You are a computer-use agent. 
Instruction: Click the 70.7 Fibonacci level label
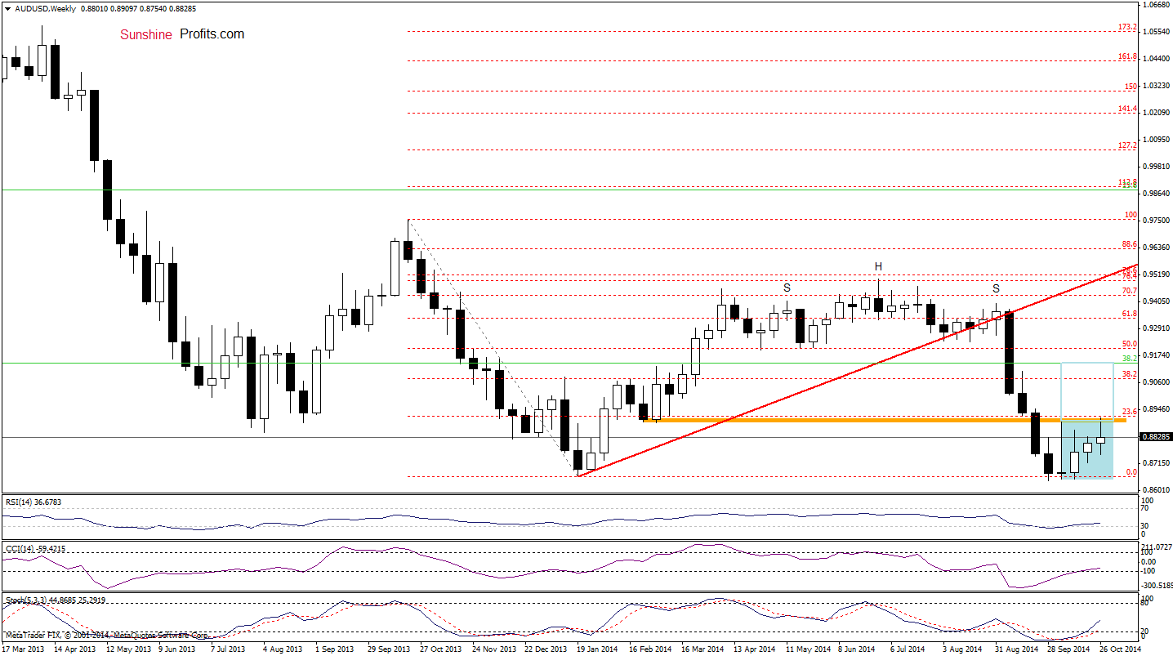click(x=1130, y=291)
